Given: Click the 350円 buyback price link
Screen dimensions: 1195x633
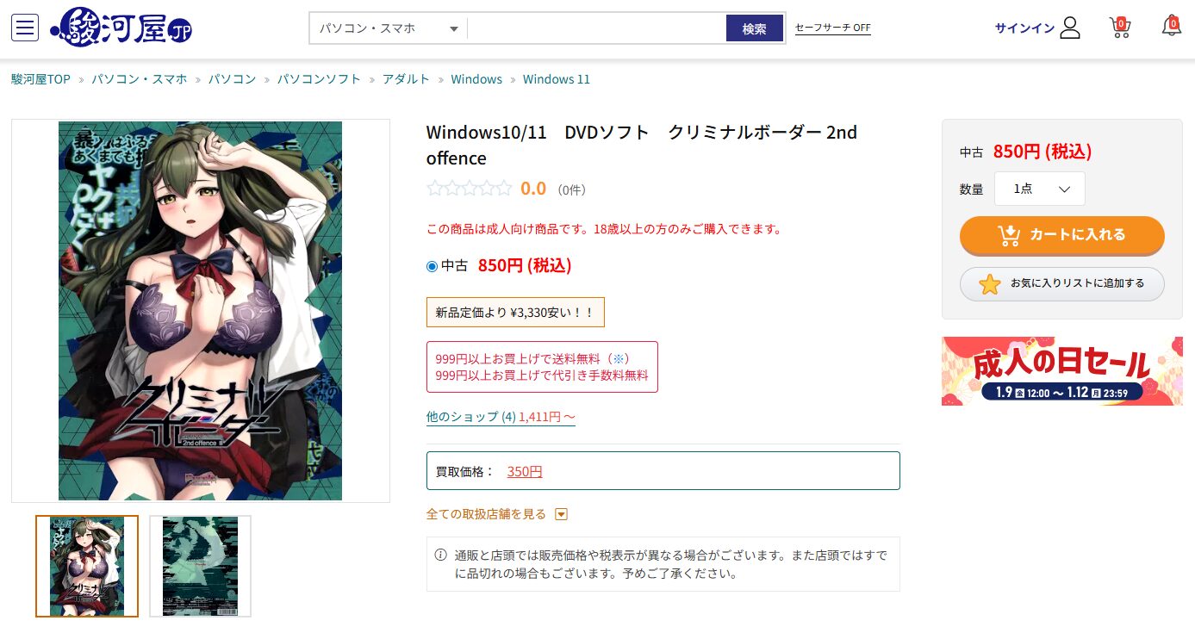Looking at the screenshot, I should (x=525, y=471).
